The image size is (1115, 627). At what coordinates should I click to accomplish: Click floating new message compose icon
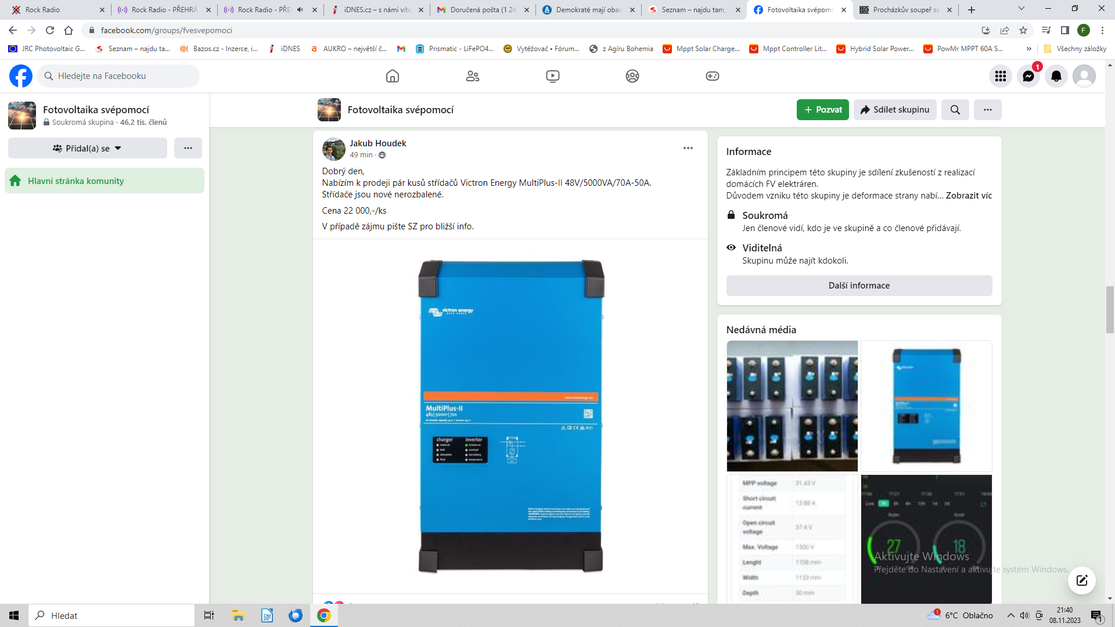1081,580
